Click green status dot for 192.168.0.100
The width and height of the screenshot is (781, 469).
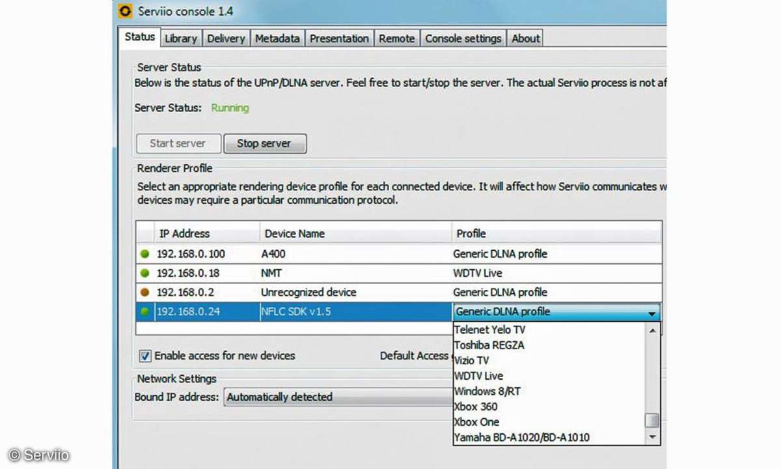[144, 254]
